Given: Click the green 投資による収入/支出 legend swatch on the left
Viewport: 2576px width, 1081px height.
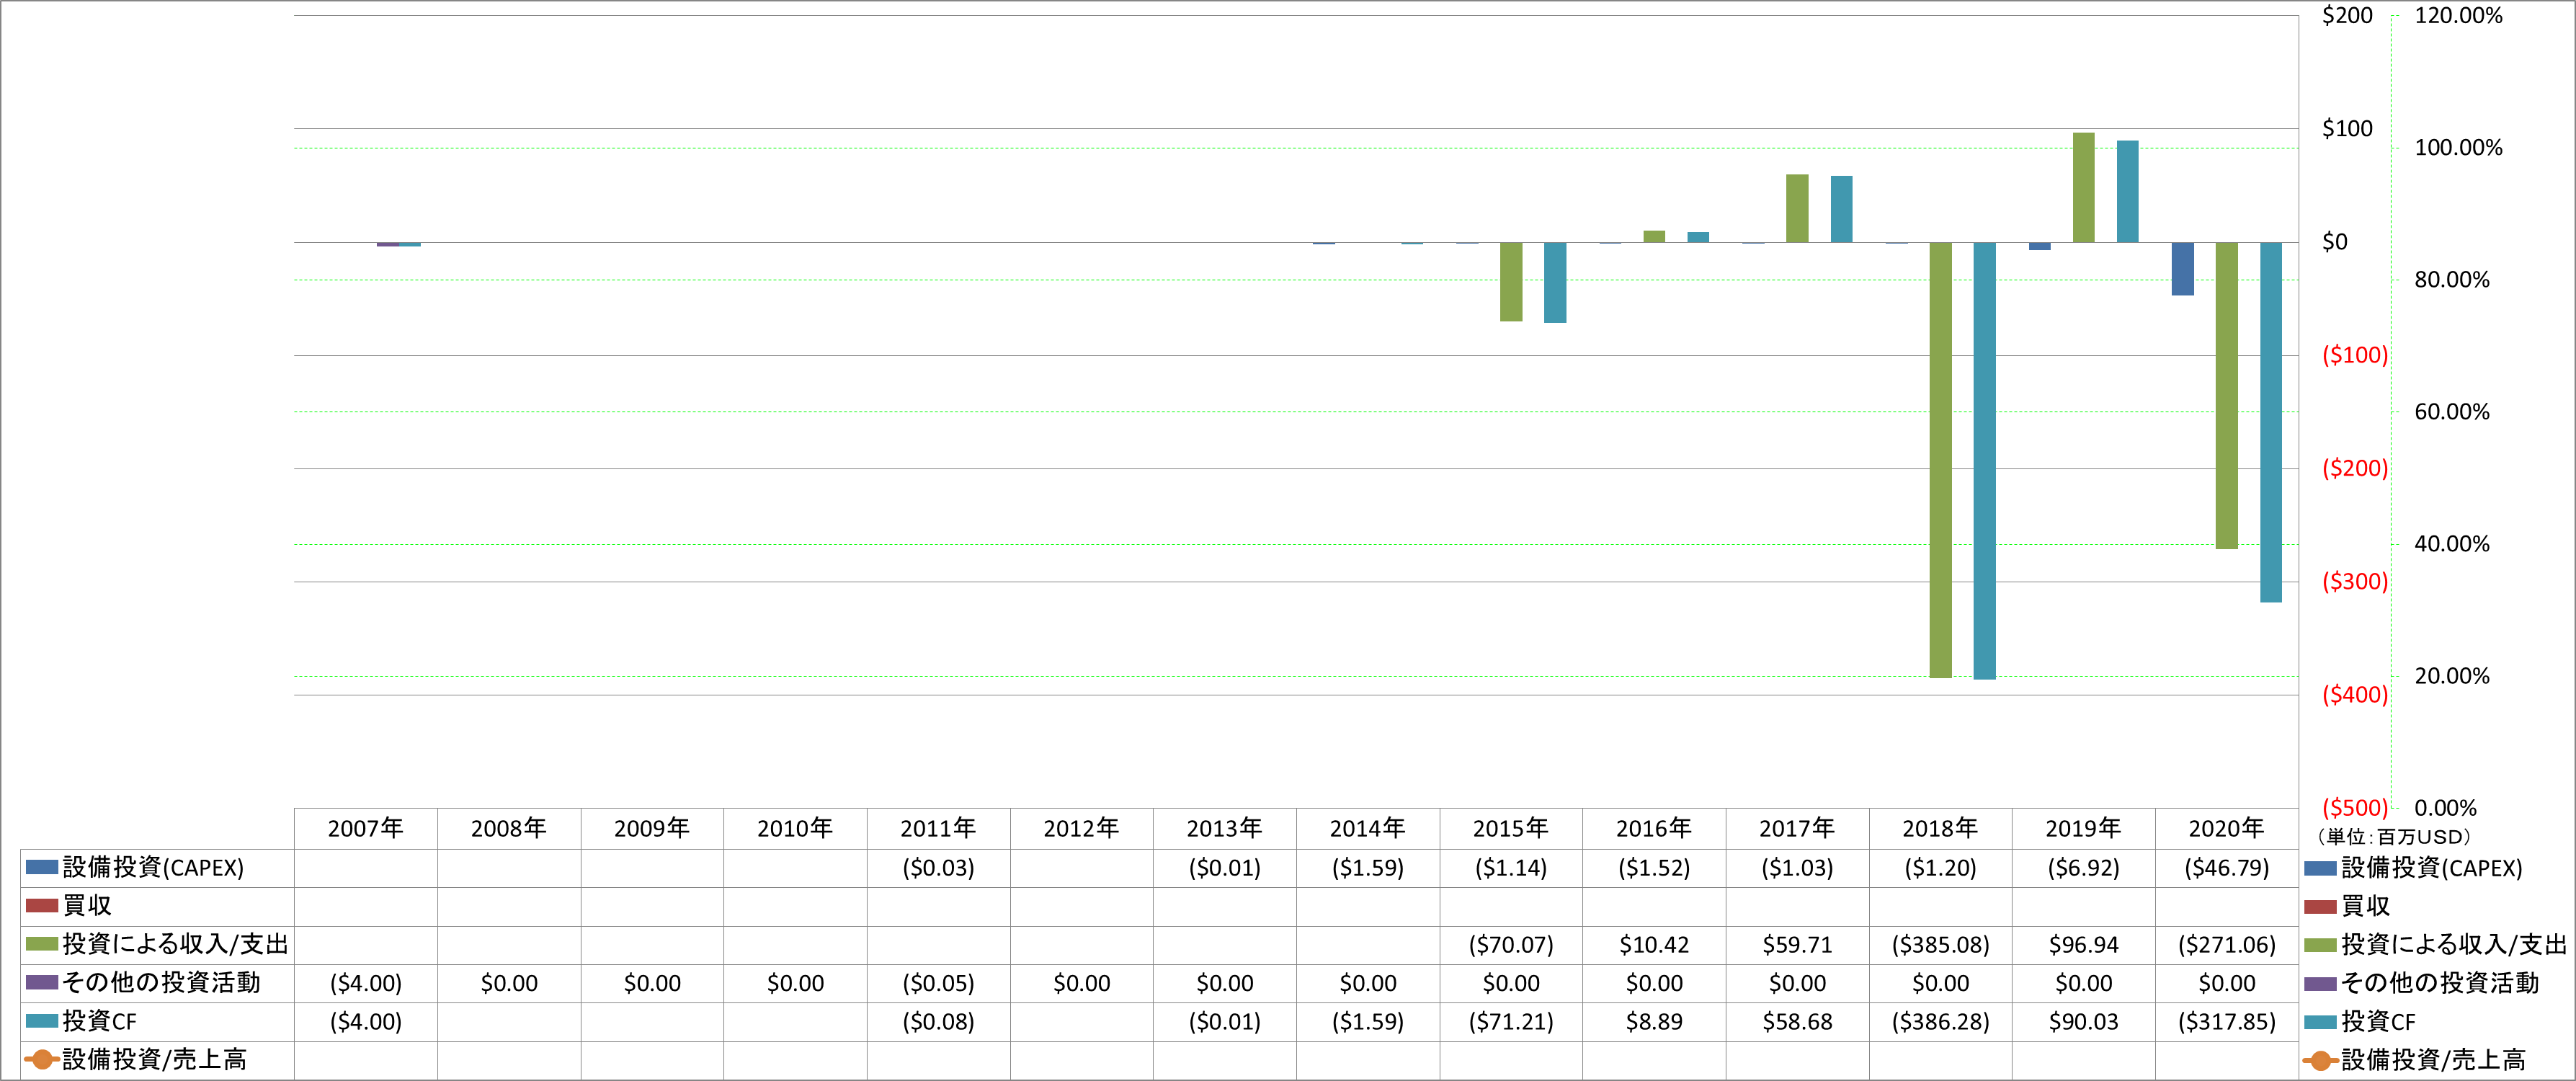Looking at the screenshot, I should coord(42,944).
